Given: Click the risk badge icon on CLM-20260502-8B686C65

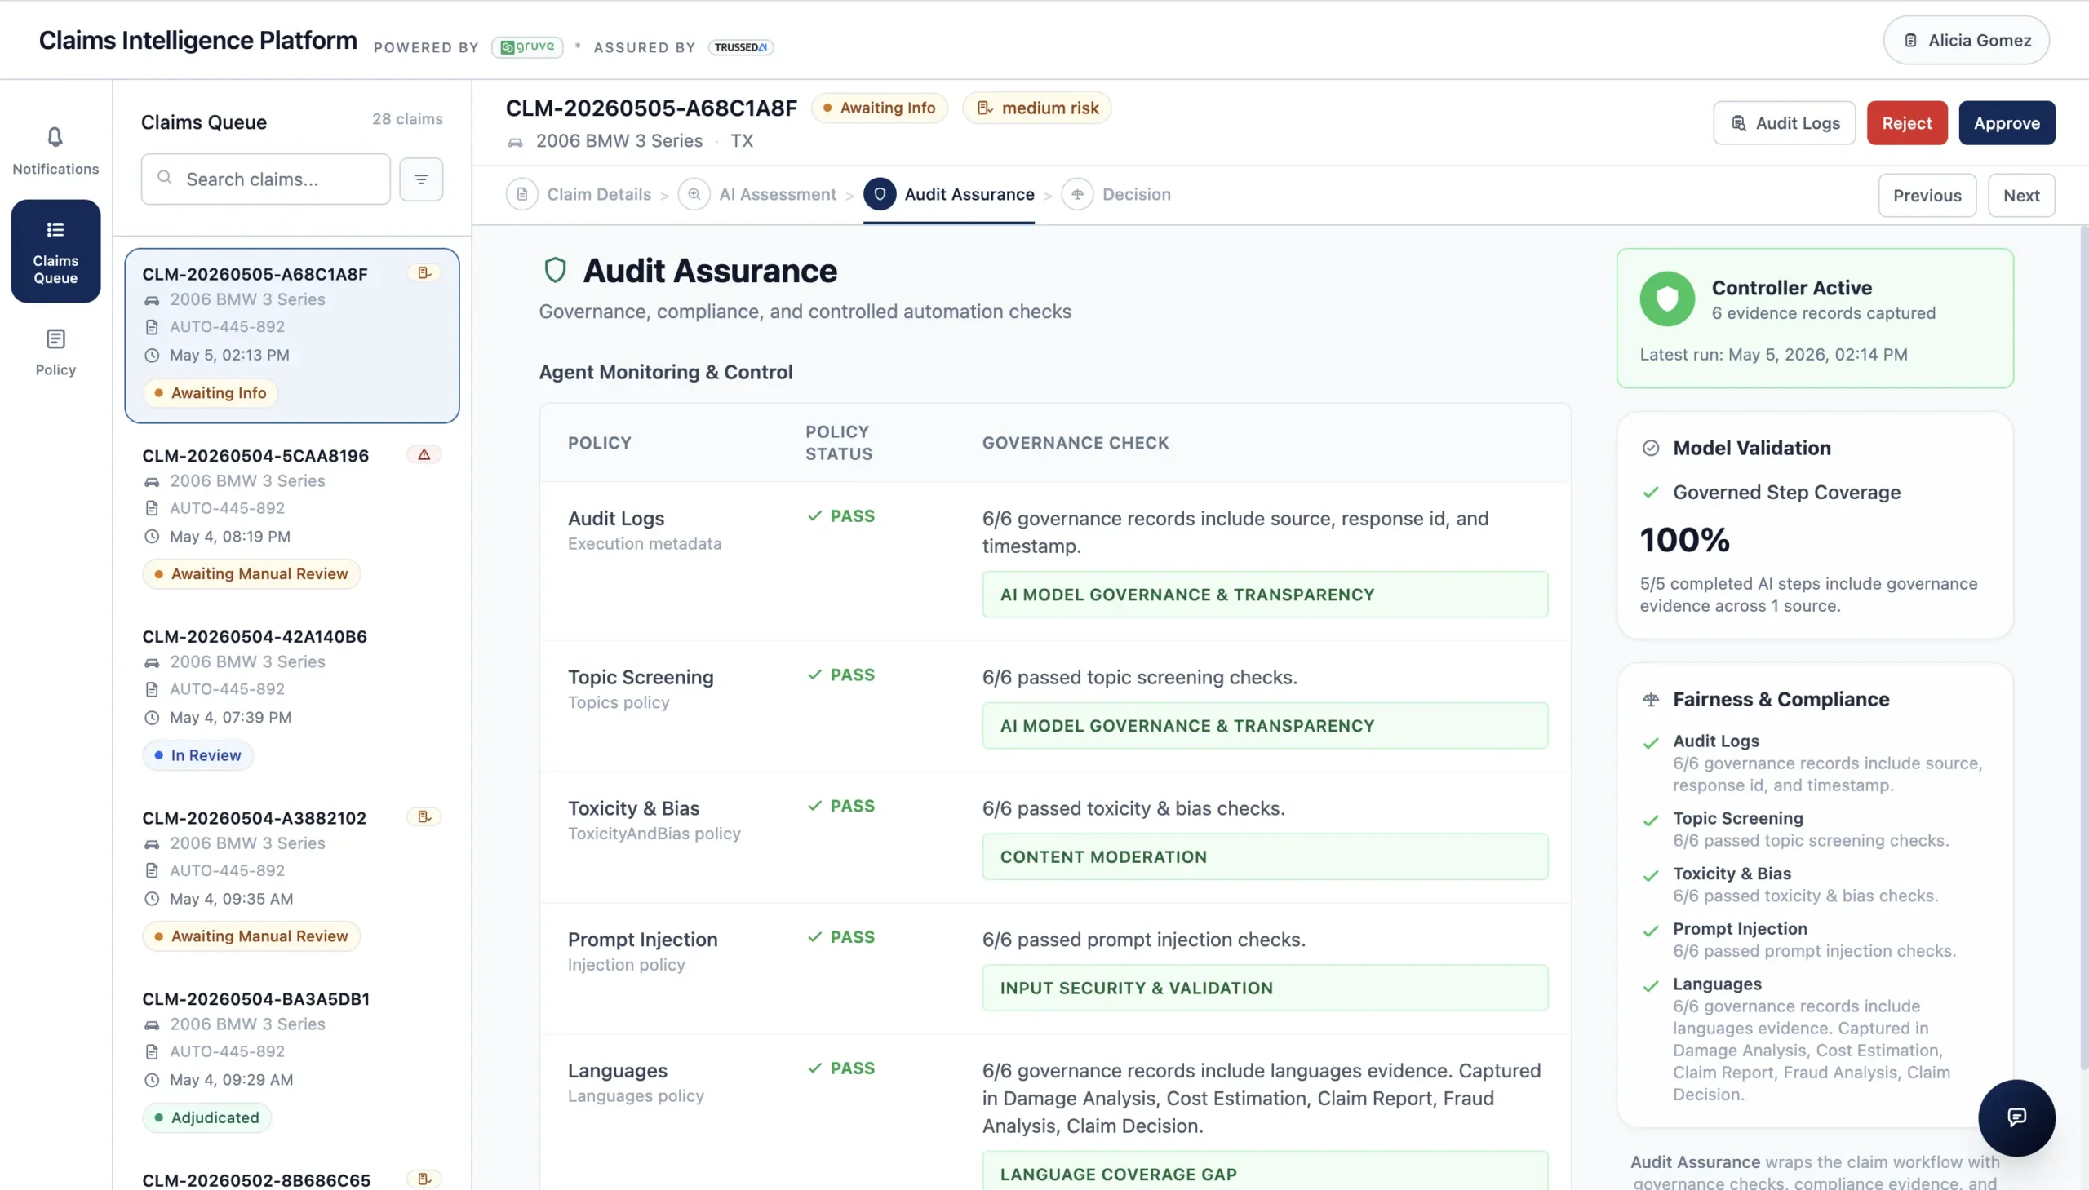Looking at the screenshot, I should click(424, 1179).
